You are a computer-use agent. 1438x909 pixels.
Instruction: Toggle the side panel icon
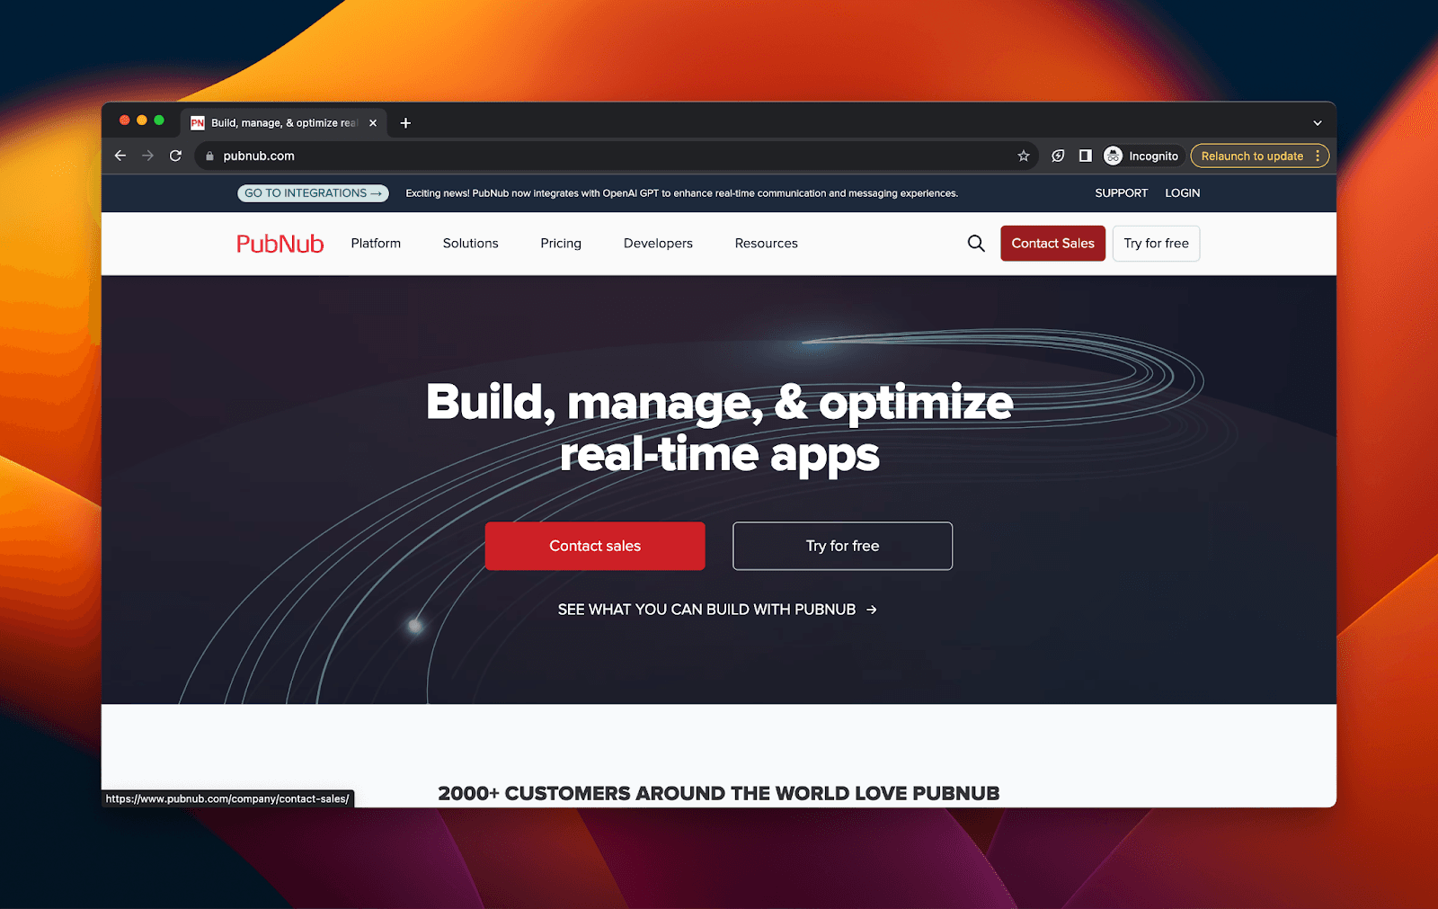pos(1086,156)
